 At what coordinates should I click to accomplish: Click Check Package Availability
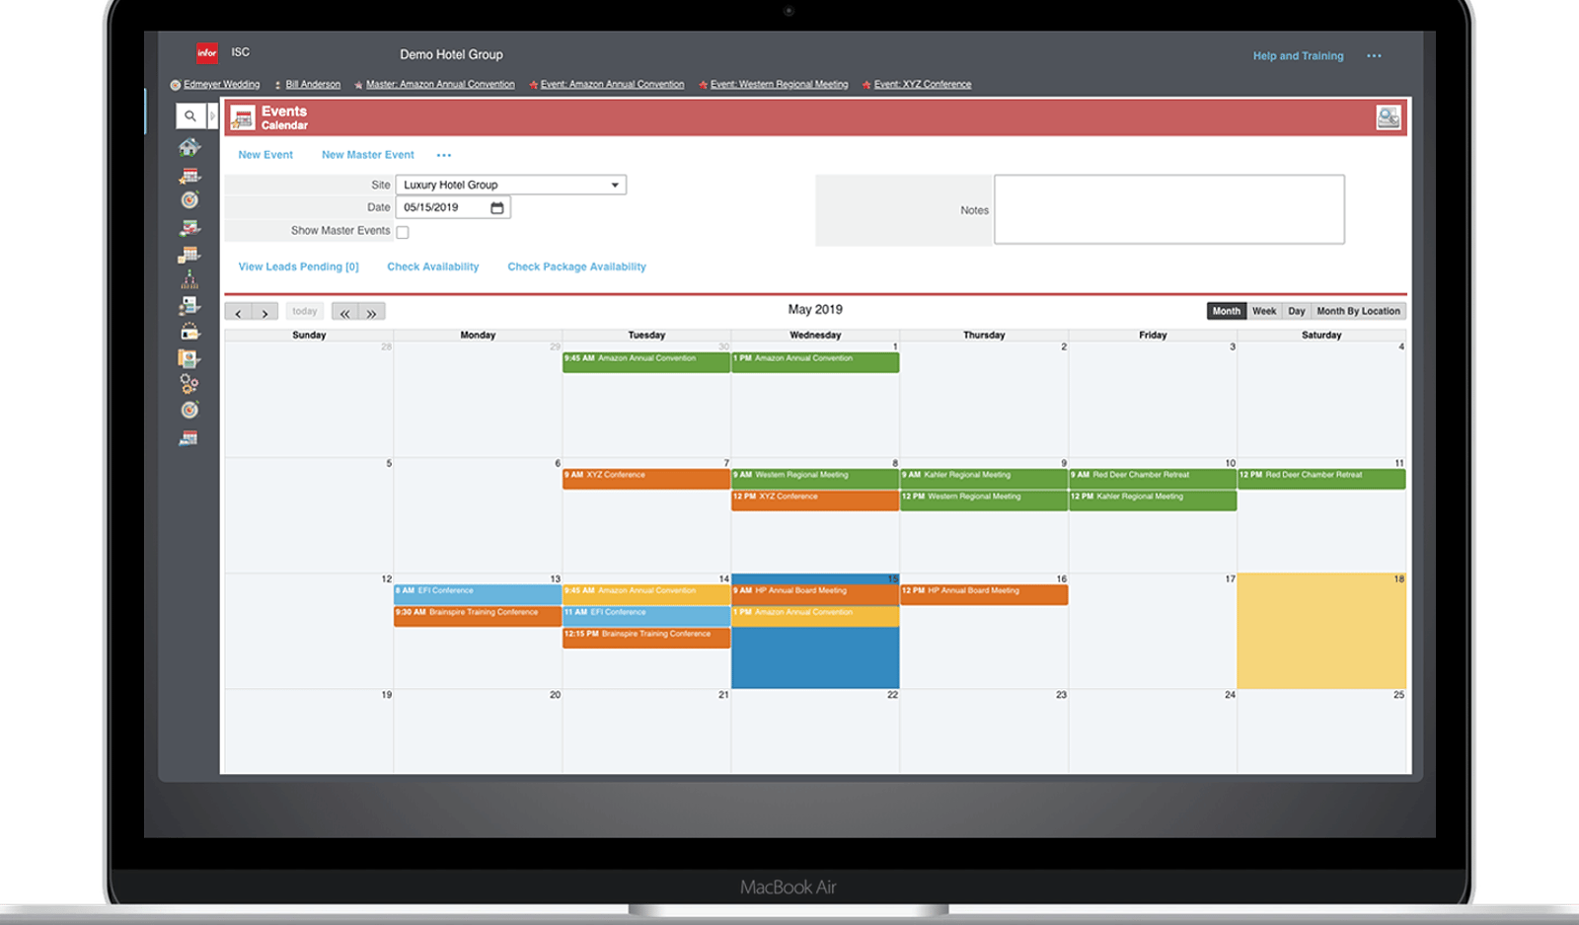point(576,267)
